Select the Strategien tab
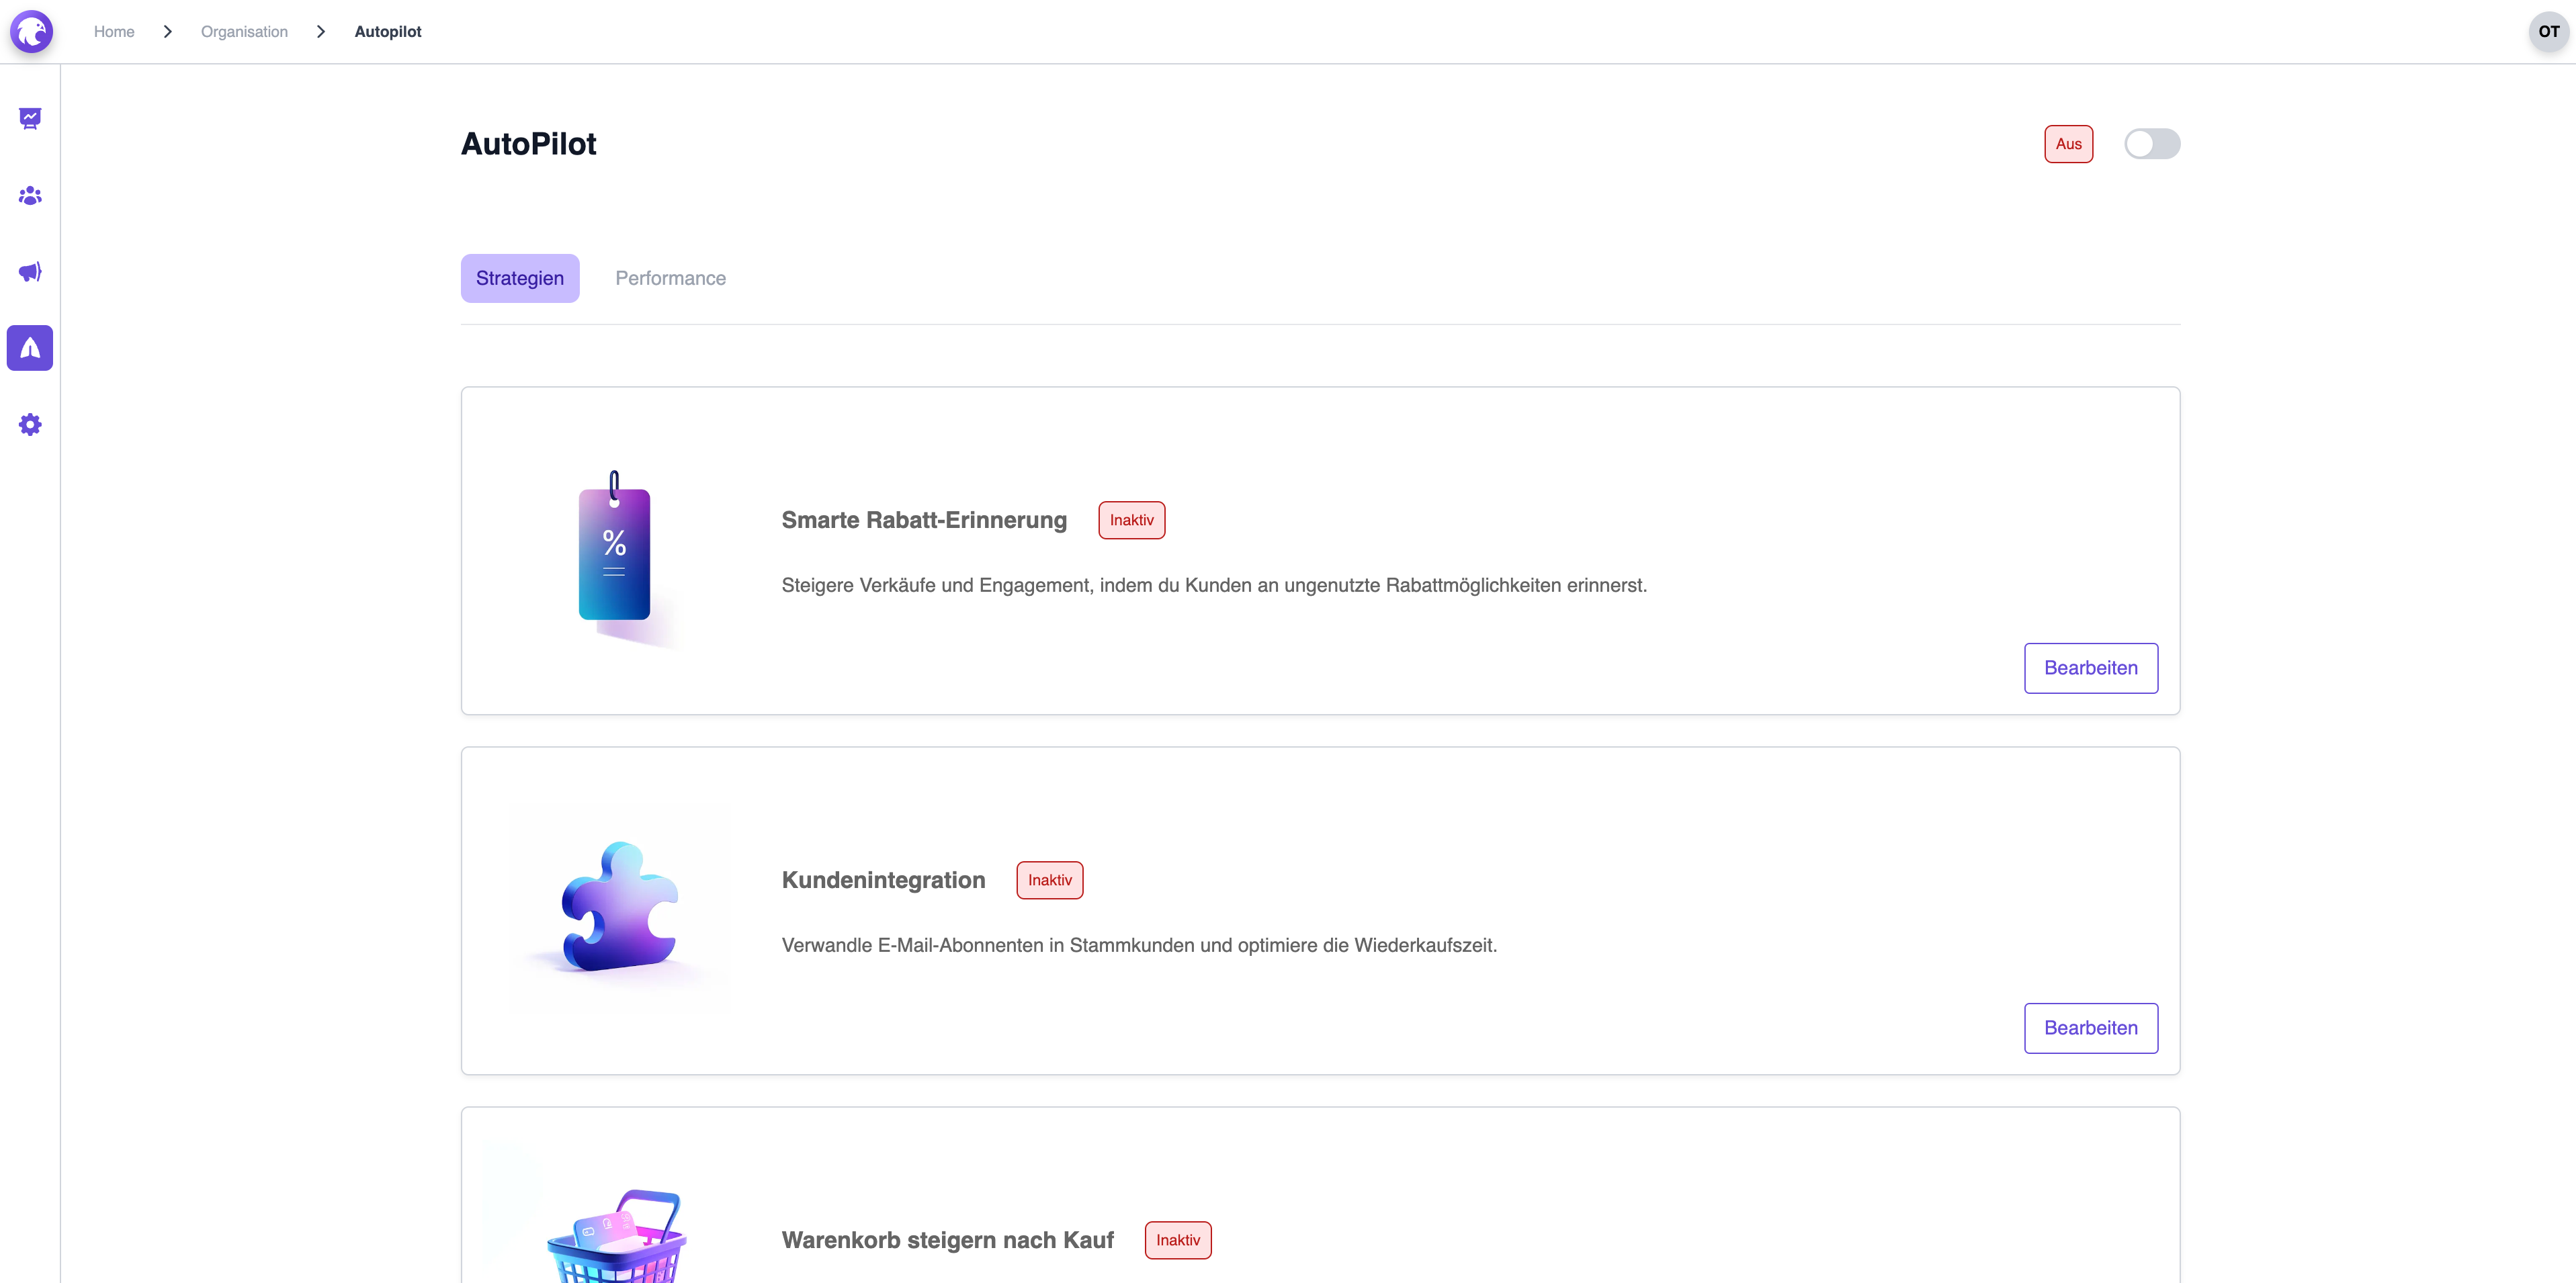Screen dimensions: 2576x1283 519,277
